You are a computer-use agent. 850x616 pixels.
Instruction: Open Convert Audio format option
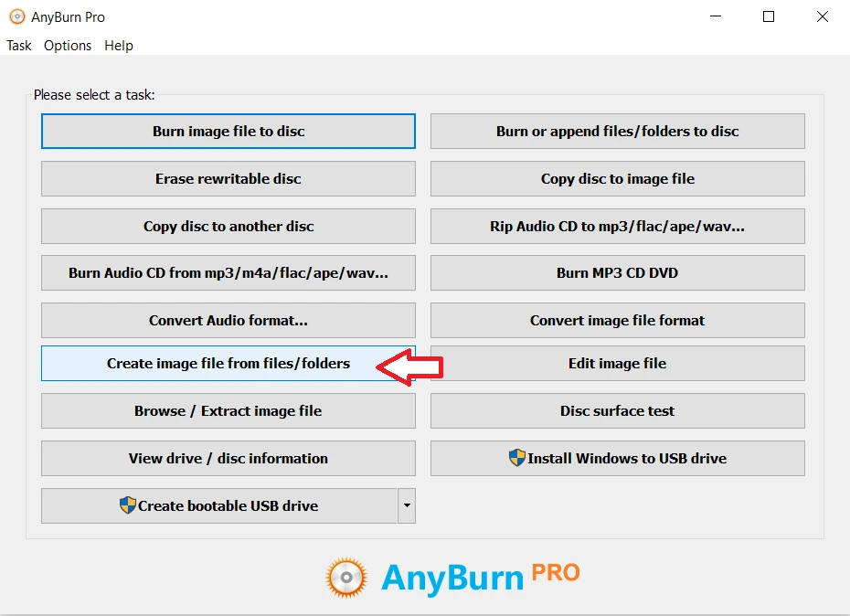coord(228,320)
